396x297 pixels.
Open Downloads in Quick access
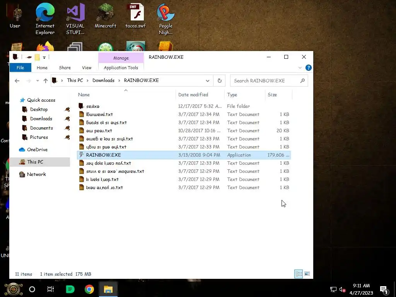coord(41,119)
